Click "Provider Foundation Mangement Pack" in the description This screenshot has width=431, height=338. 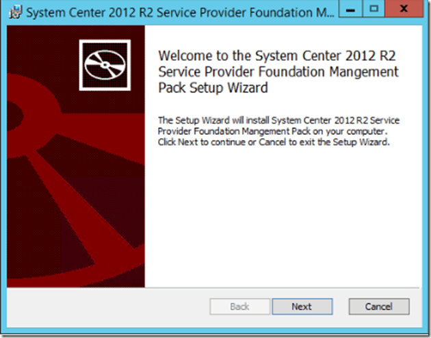click(x=239, y=131)
